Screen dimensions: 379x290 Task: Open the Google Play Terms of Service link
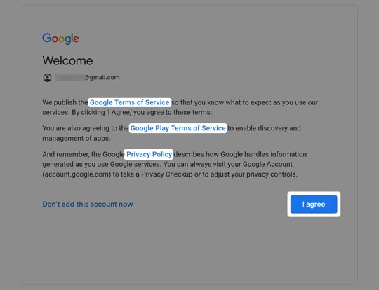(178, 128)
